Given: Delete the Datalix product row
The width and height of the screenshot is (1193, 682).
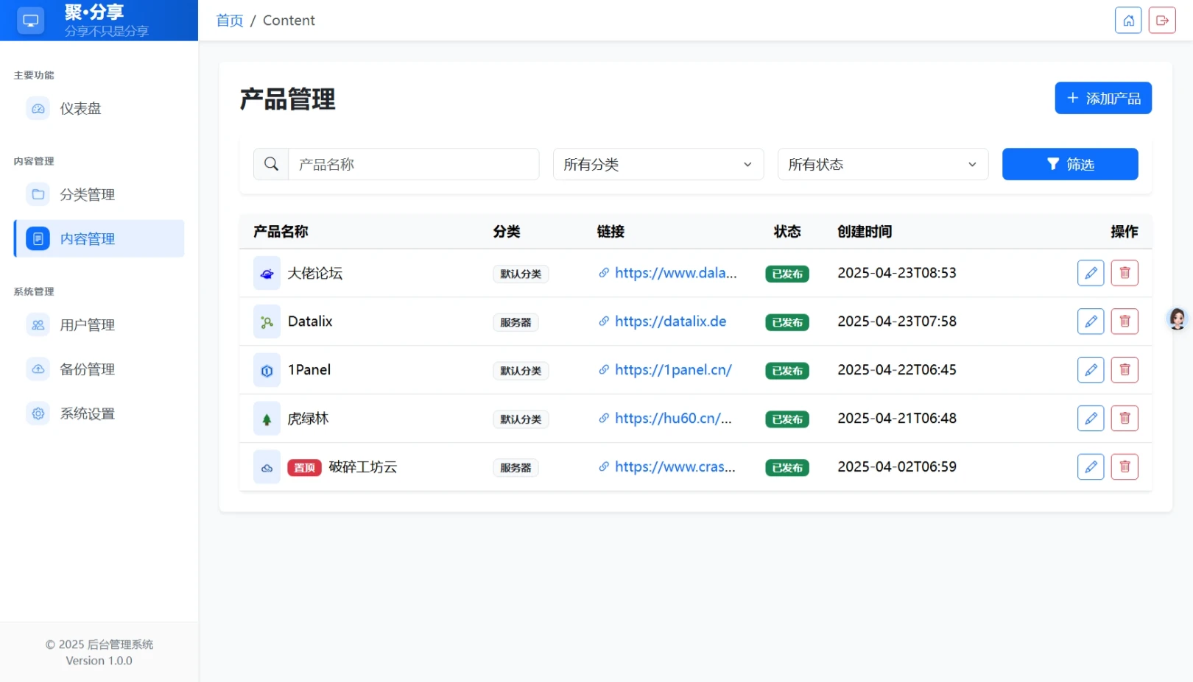Looking at the screenshot, I should point(1124,322).
